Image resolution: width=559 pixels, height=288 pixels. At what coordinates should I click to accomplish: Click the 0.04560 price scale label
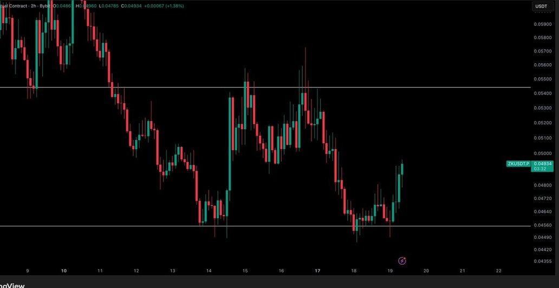tap(542, 225)
